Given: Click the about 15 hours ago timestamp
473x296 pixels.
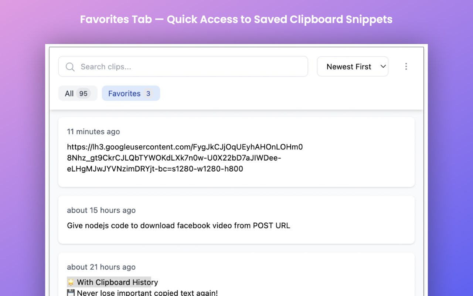Looking at the screenshot, I should [x=101, y=210].
